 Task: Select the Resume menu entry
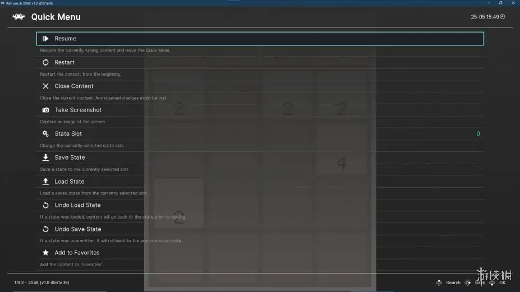[x=260, y=39]
